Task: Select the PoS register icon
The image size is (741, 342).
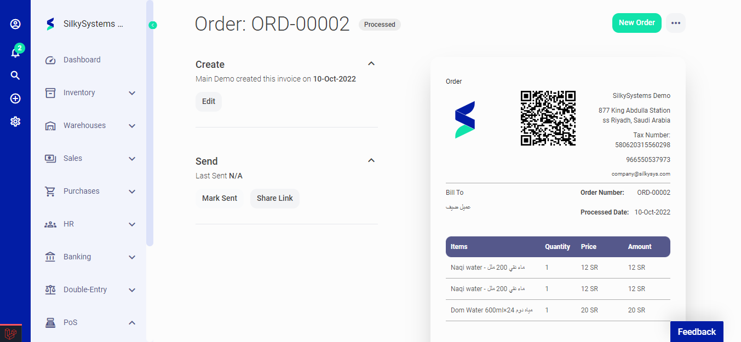Action: (50, 322)
